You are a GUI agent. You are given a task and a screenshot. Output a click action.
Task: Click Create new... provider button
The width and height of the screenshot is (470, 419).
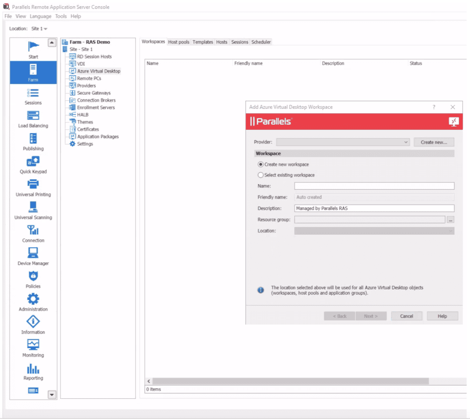coord(434,142)
